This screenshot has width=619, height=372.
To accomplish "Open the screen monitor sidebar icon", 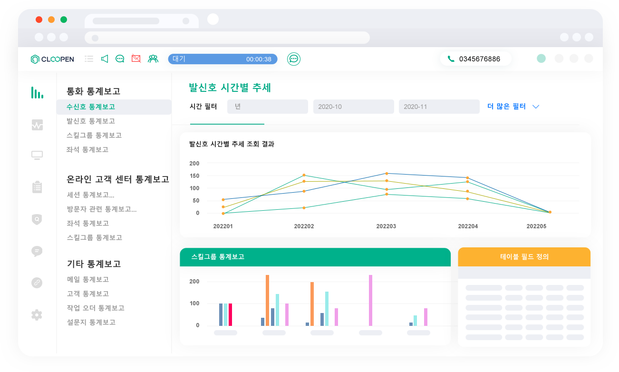I will 37,155.
